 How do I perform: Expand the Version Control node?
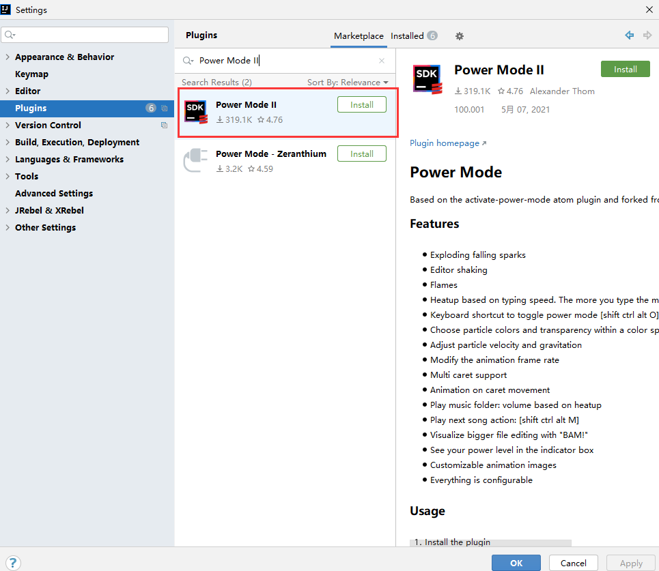8,125
